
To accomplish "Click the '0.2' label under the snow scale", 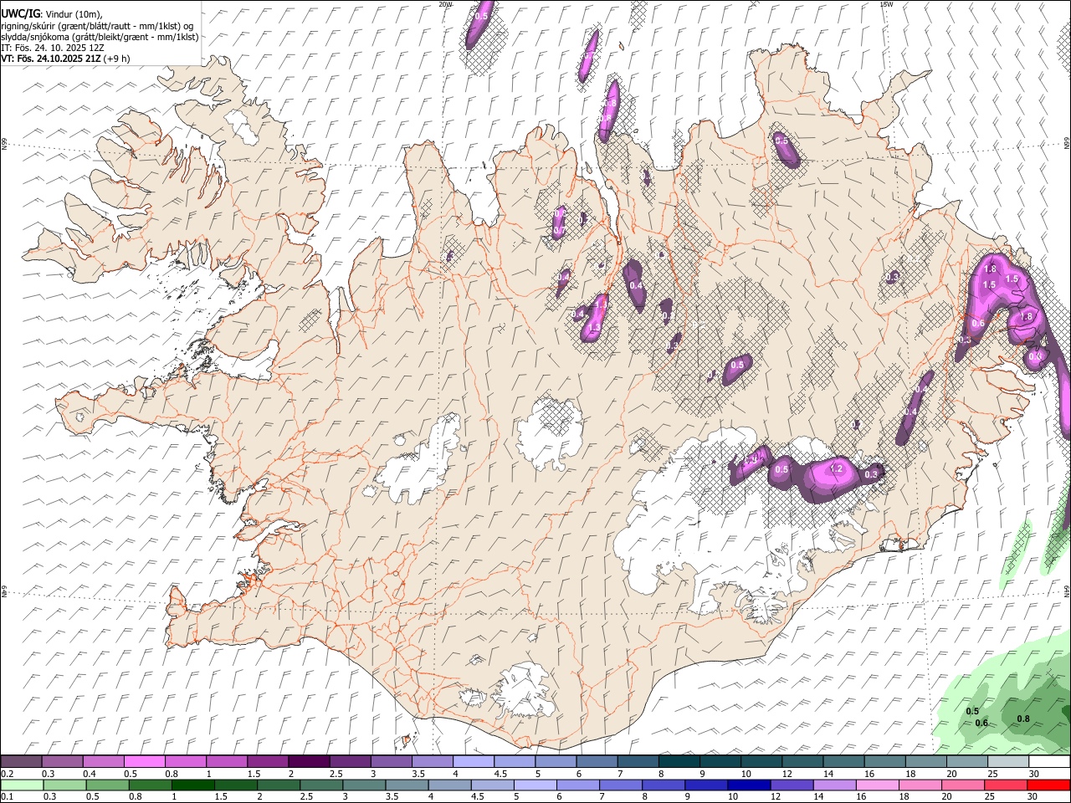I will coord(7,774).
